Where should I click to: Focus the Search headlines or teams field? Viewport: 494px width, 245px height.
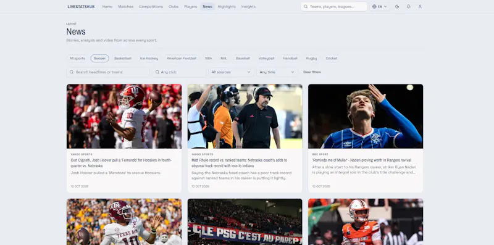pos(108,72)
